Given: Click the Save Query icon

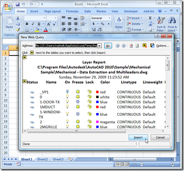Looking at the screenshot, I should [x=152, y=46].
